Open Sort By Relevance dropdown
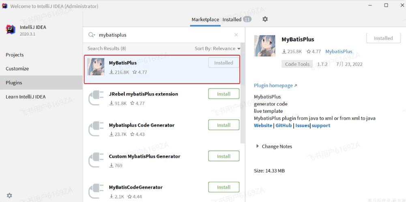This screenshot has width=406, height=202. point(217,49)
